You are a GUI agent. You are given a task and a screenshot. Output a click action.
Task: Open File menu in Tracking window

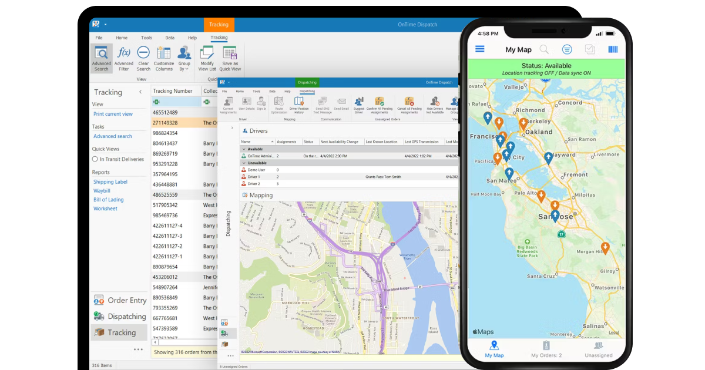(98, 38)
